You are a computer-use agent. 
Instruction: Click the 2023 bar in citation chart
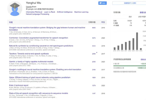[133, 44]
